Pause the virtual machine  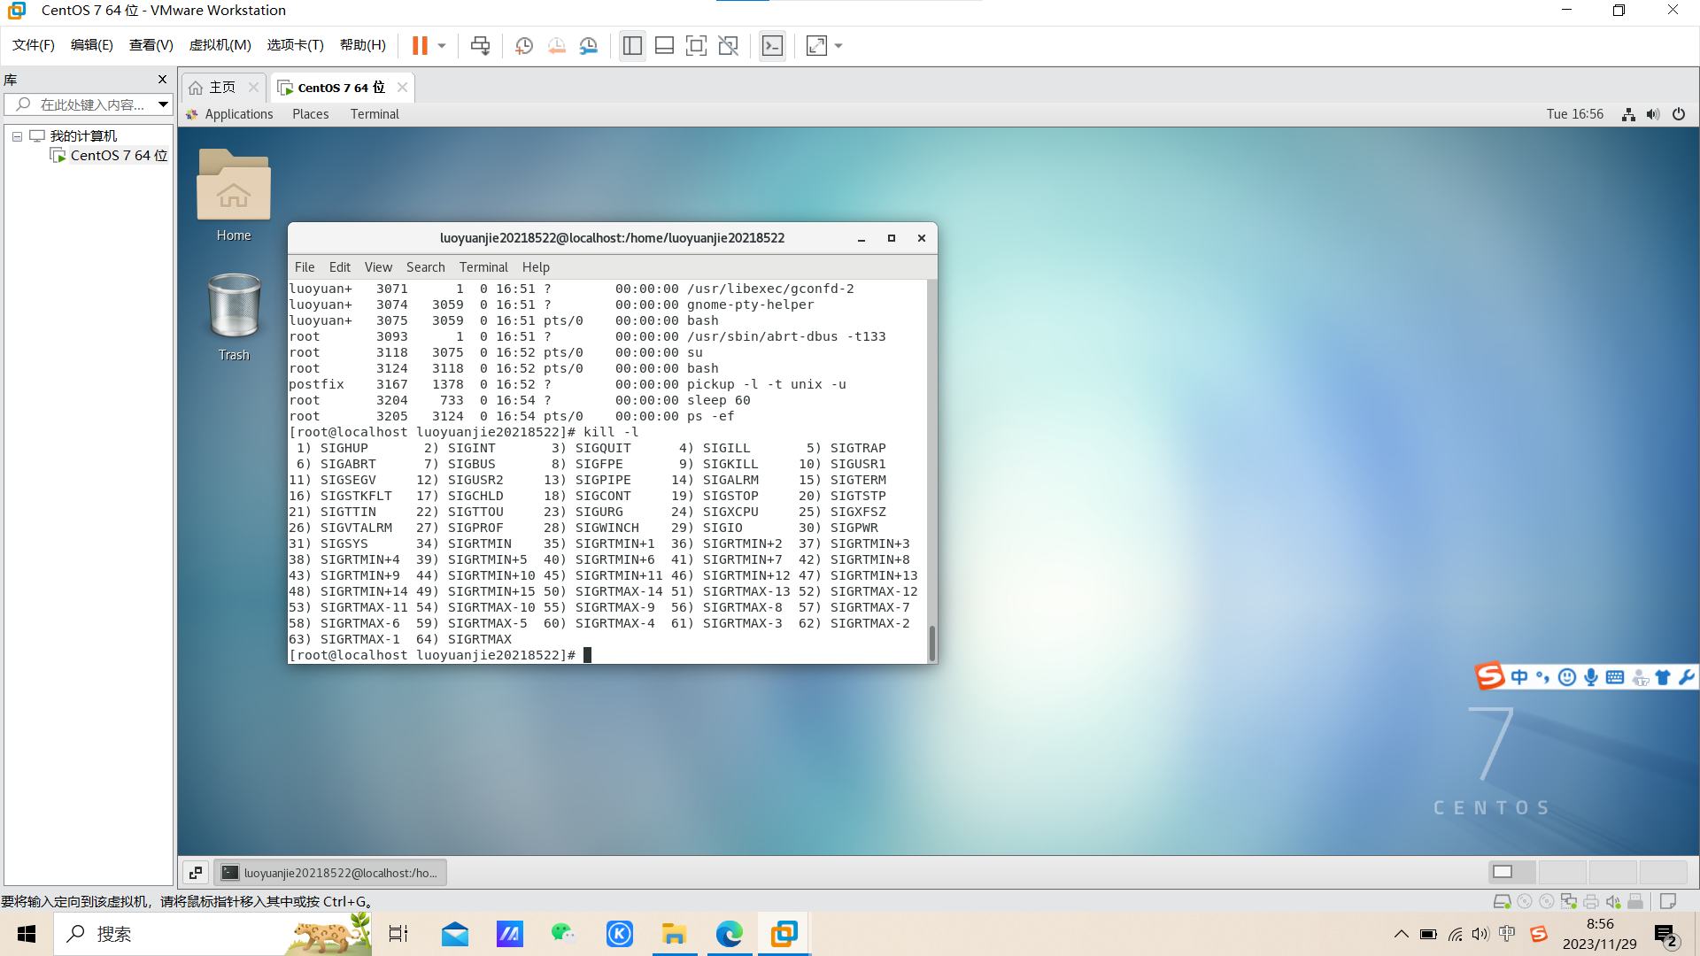click(x=420, y=45)
